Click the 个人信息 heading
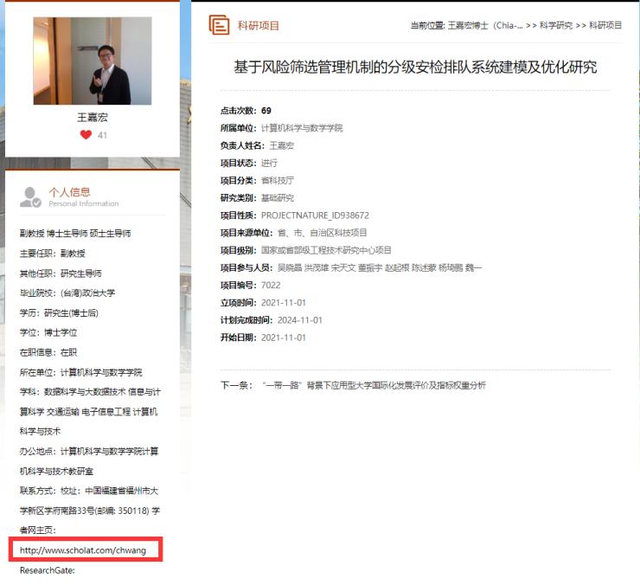Screen dimensions: 640x585 [x=69, y=191]
